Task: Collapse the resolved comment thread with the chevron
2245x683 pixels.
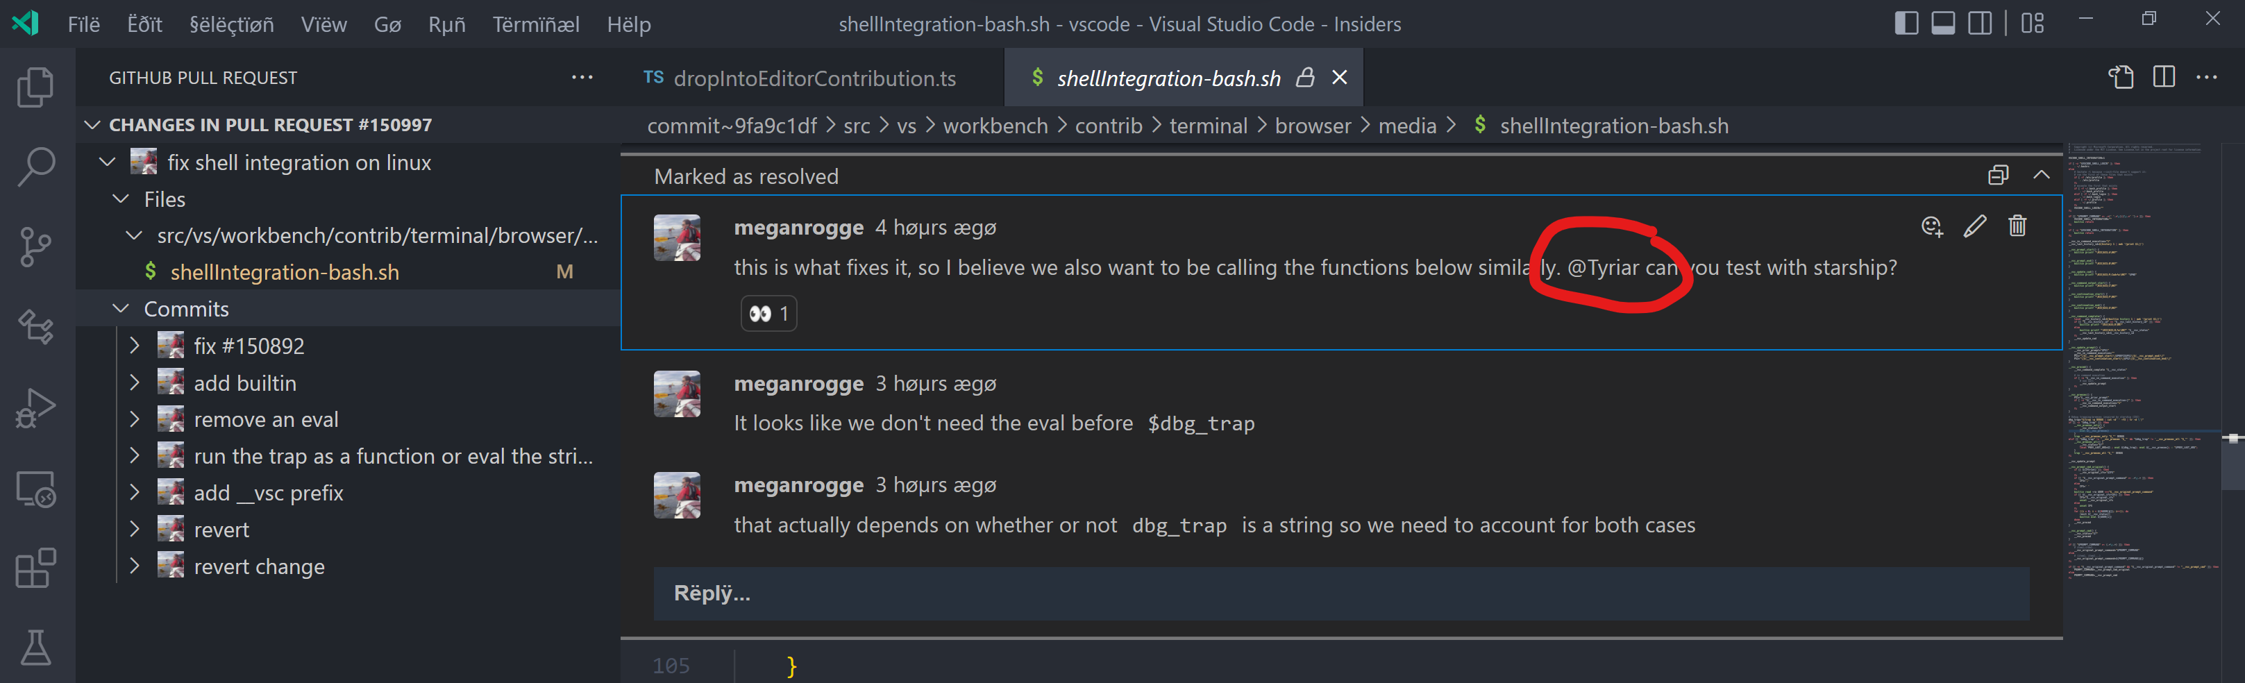Action: (x=2042, y=175)
